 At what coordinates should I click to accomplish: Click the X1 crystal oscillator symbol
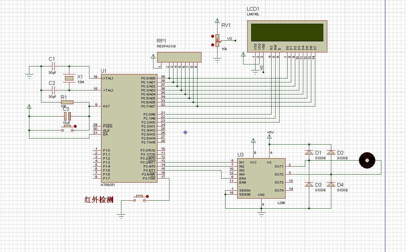coord(69,78)
